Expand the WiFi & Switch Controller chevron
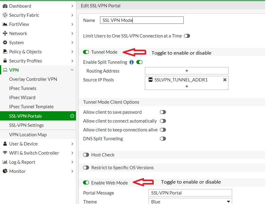 click(72, 153)
